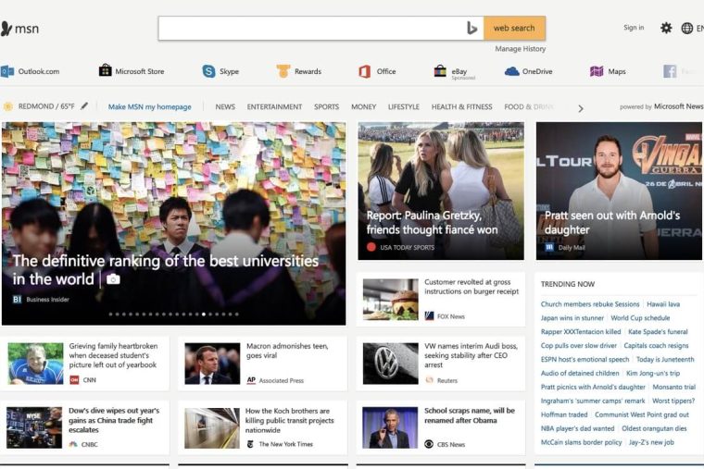Click the Bing icon in search box
The image size is (704, 469).
[x=471, y=29]
